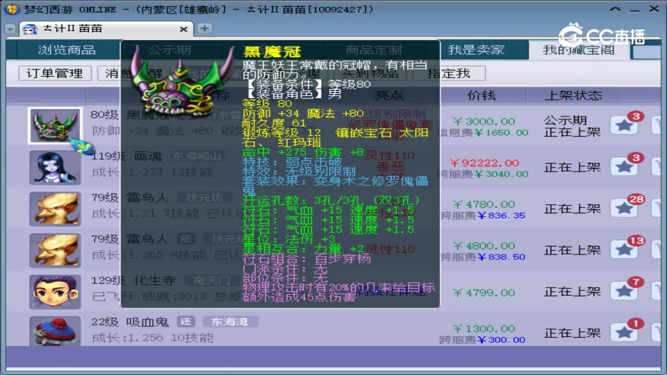
Task: Click the price ¥1300.00
Action: 484,329
